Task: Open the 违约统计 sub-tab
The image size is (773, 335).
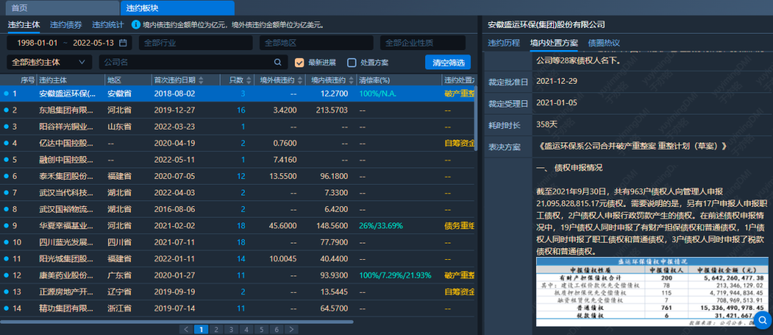Action: click(108, 24)
